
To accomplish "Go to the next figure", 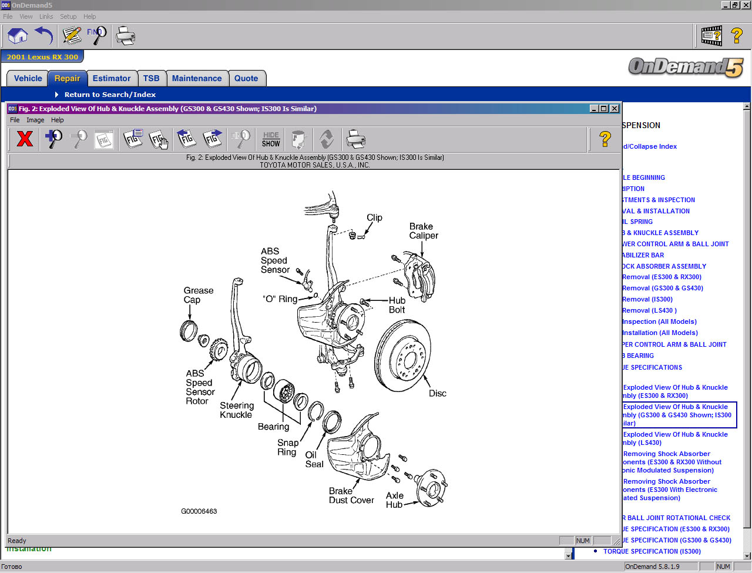I will coord(213,139).
